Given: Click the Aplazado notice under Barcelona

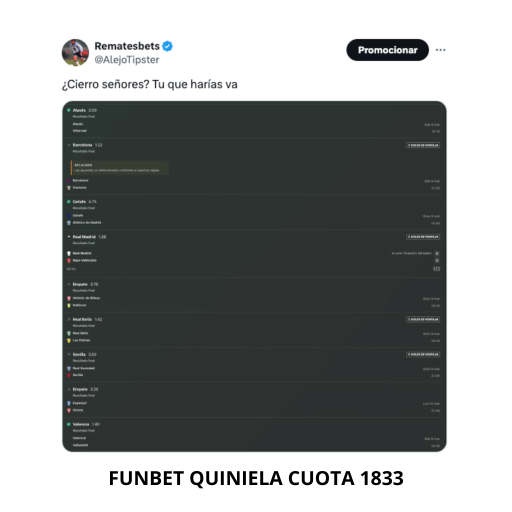Looking at the screenshot, I should coord(120,167).
